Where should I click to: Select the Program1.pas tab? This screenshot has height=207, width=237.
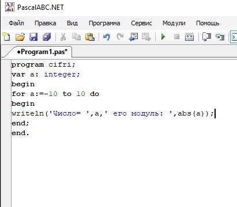(42, 52)
